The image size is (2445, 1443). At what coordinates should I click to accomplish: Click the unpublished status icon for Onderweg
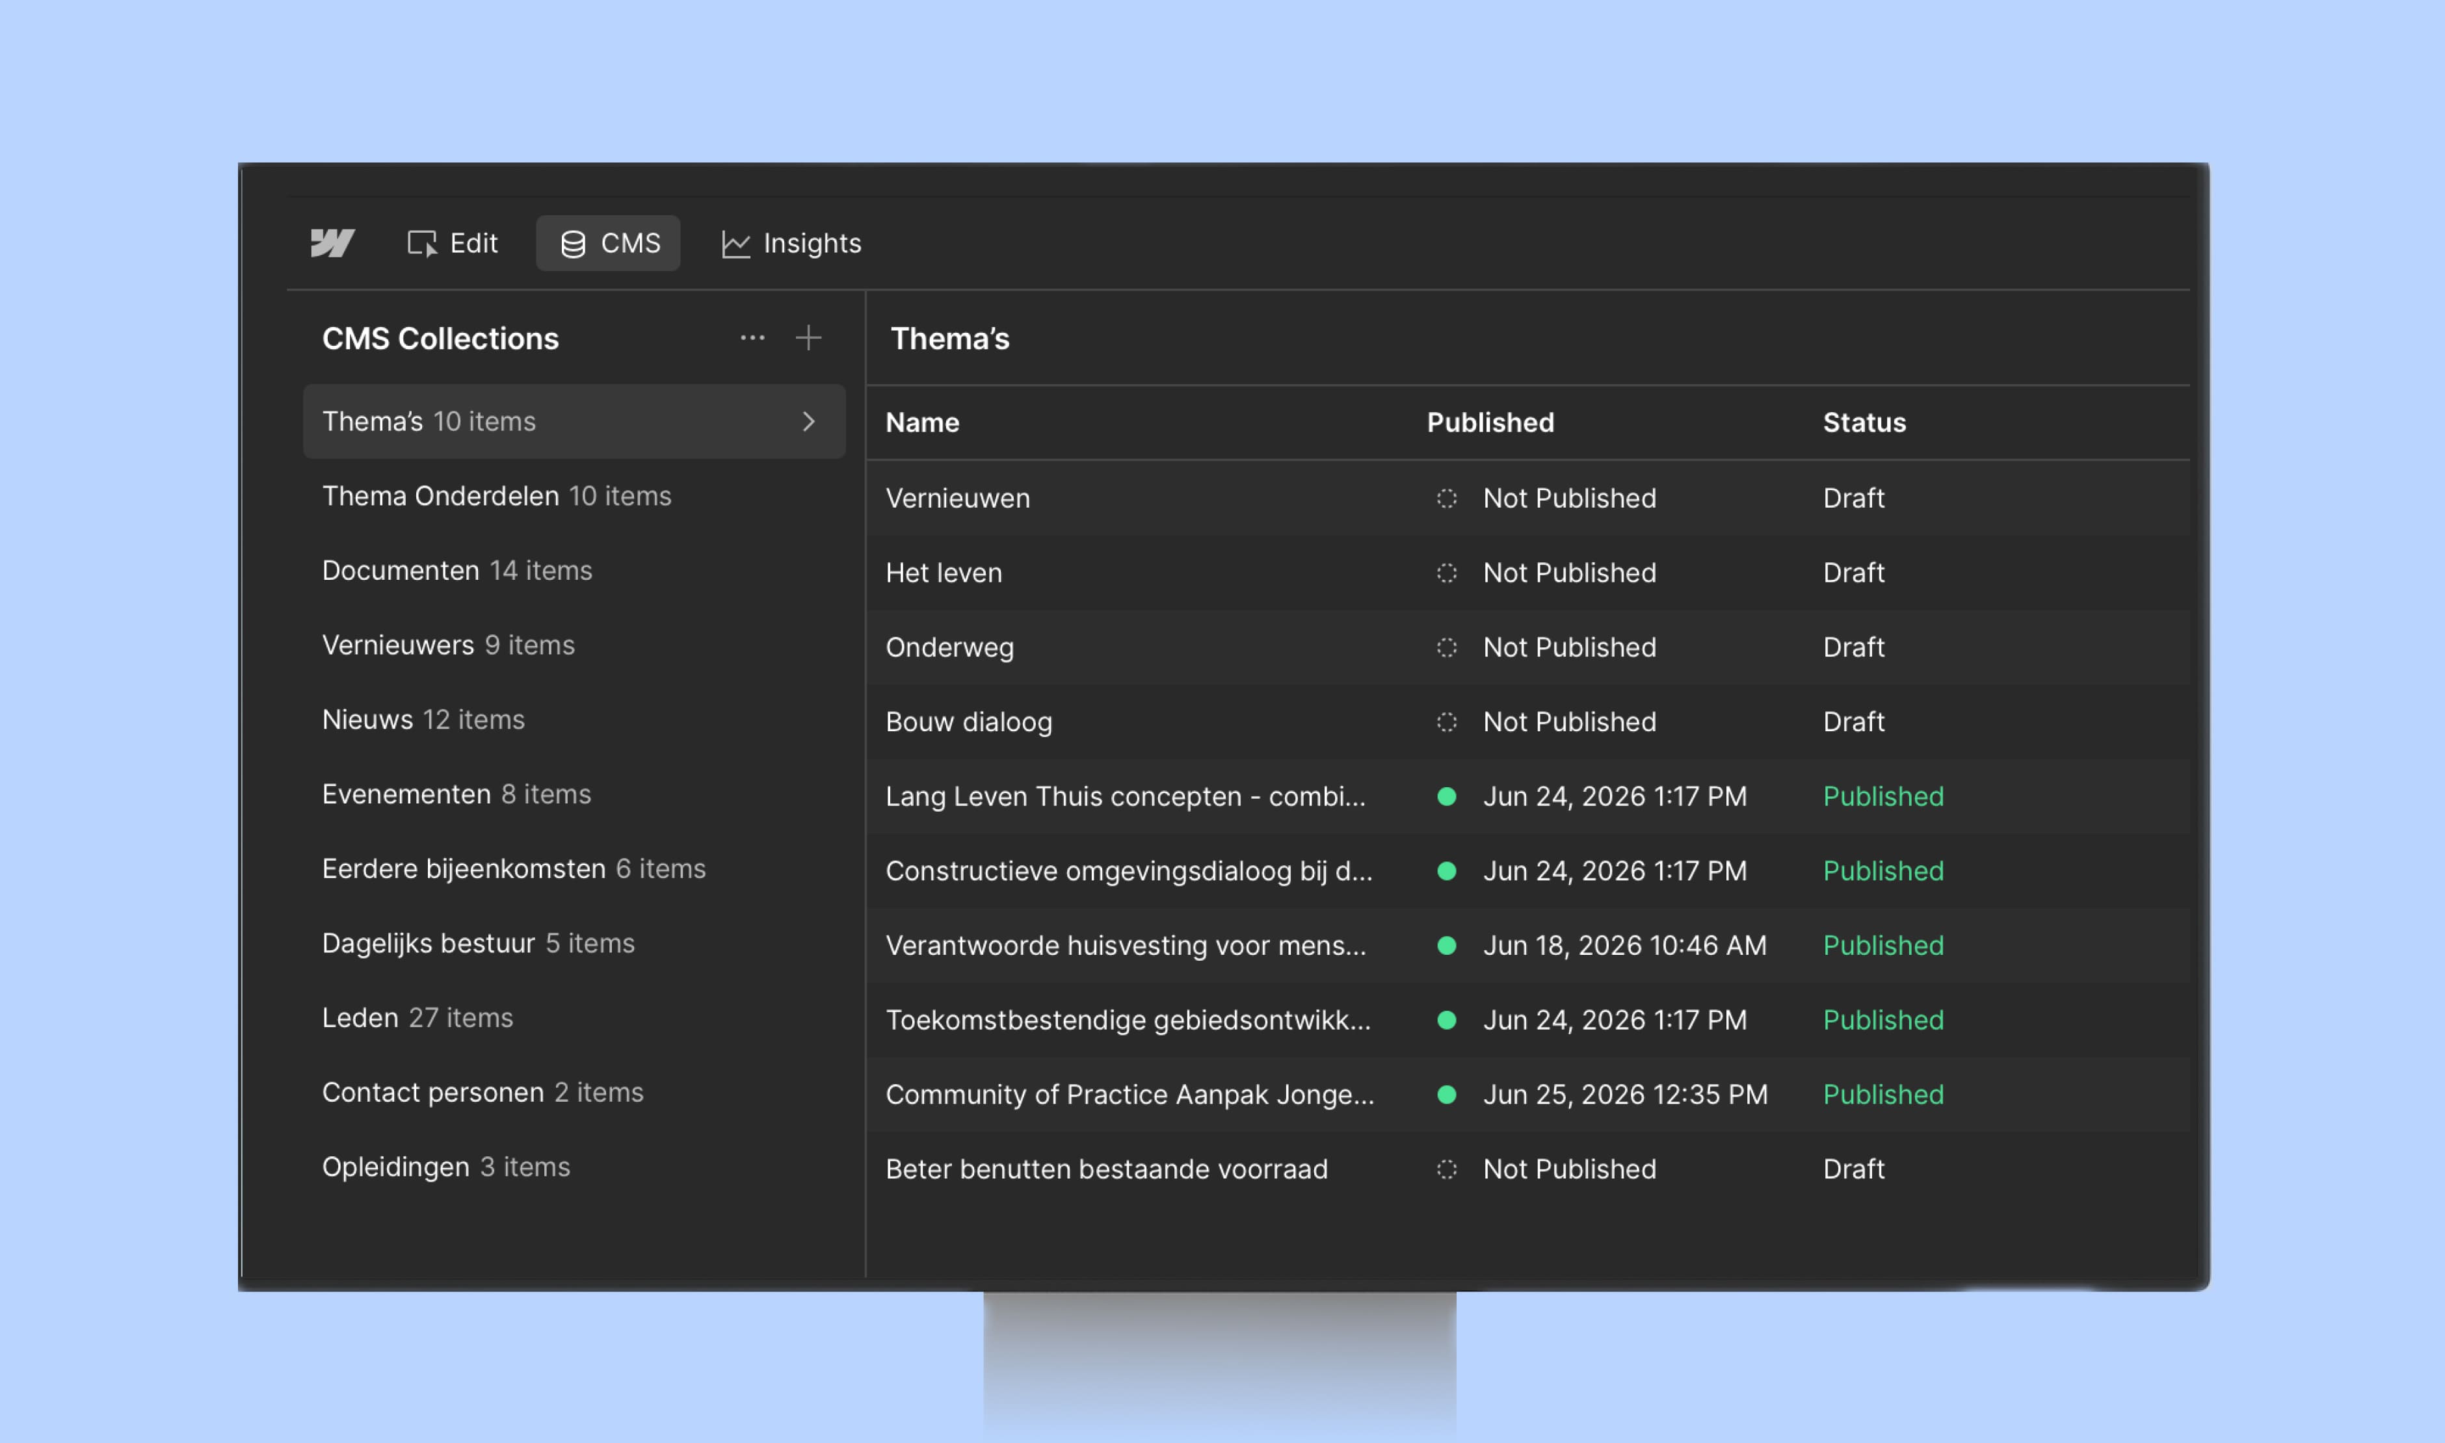[1446, 647]
